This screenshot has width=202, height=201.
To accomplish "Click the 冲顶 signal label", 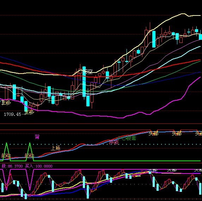I will pos(114,142).
